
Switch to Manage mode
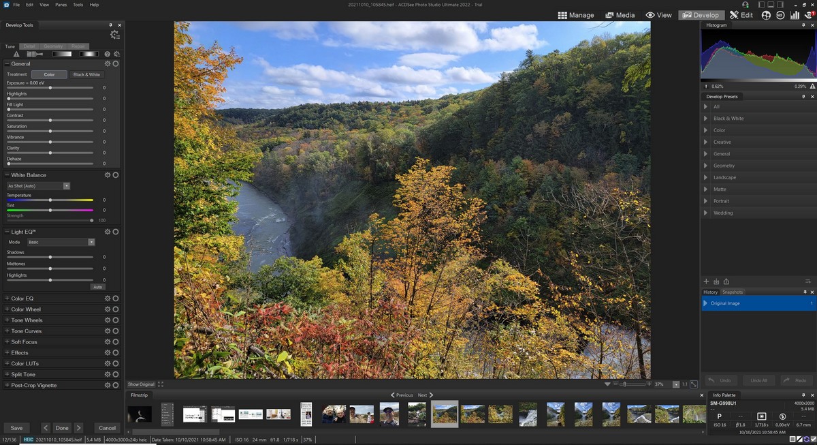(576, 15)
